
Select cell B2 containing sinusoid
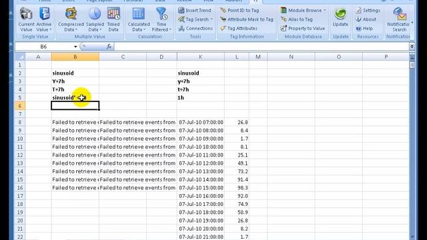tap(75, 73)
